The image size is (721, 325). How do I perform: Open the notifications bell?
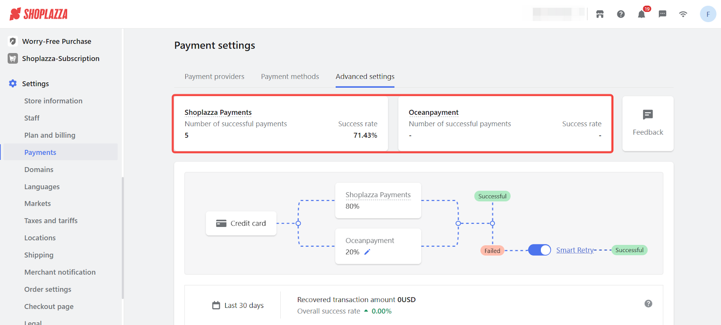642,14
